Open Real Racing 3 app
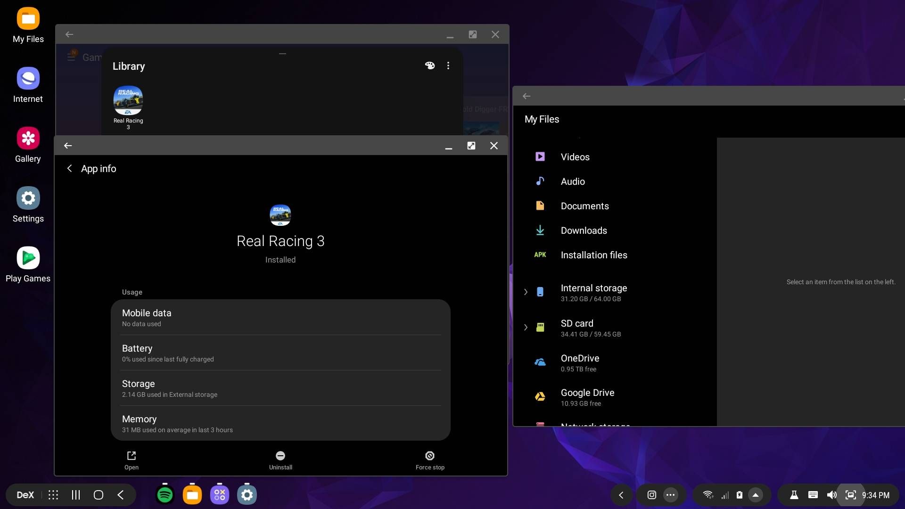Screen dimensions: 905x509 tap(131, 460)
